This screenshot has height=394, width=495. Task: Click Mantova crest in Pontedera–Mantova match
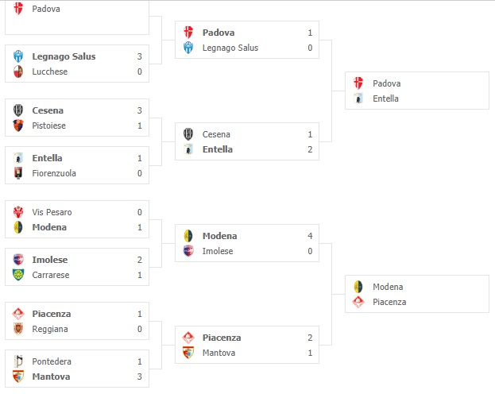click(18, 377)
